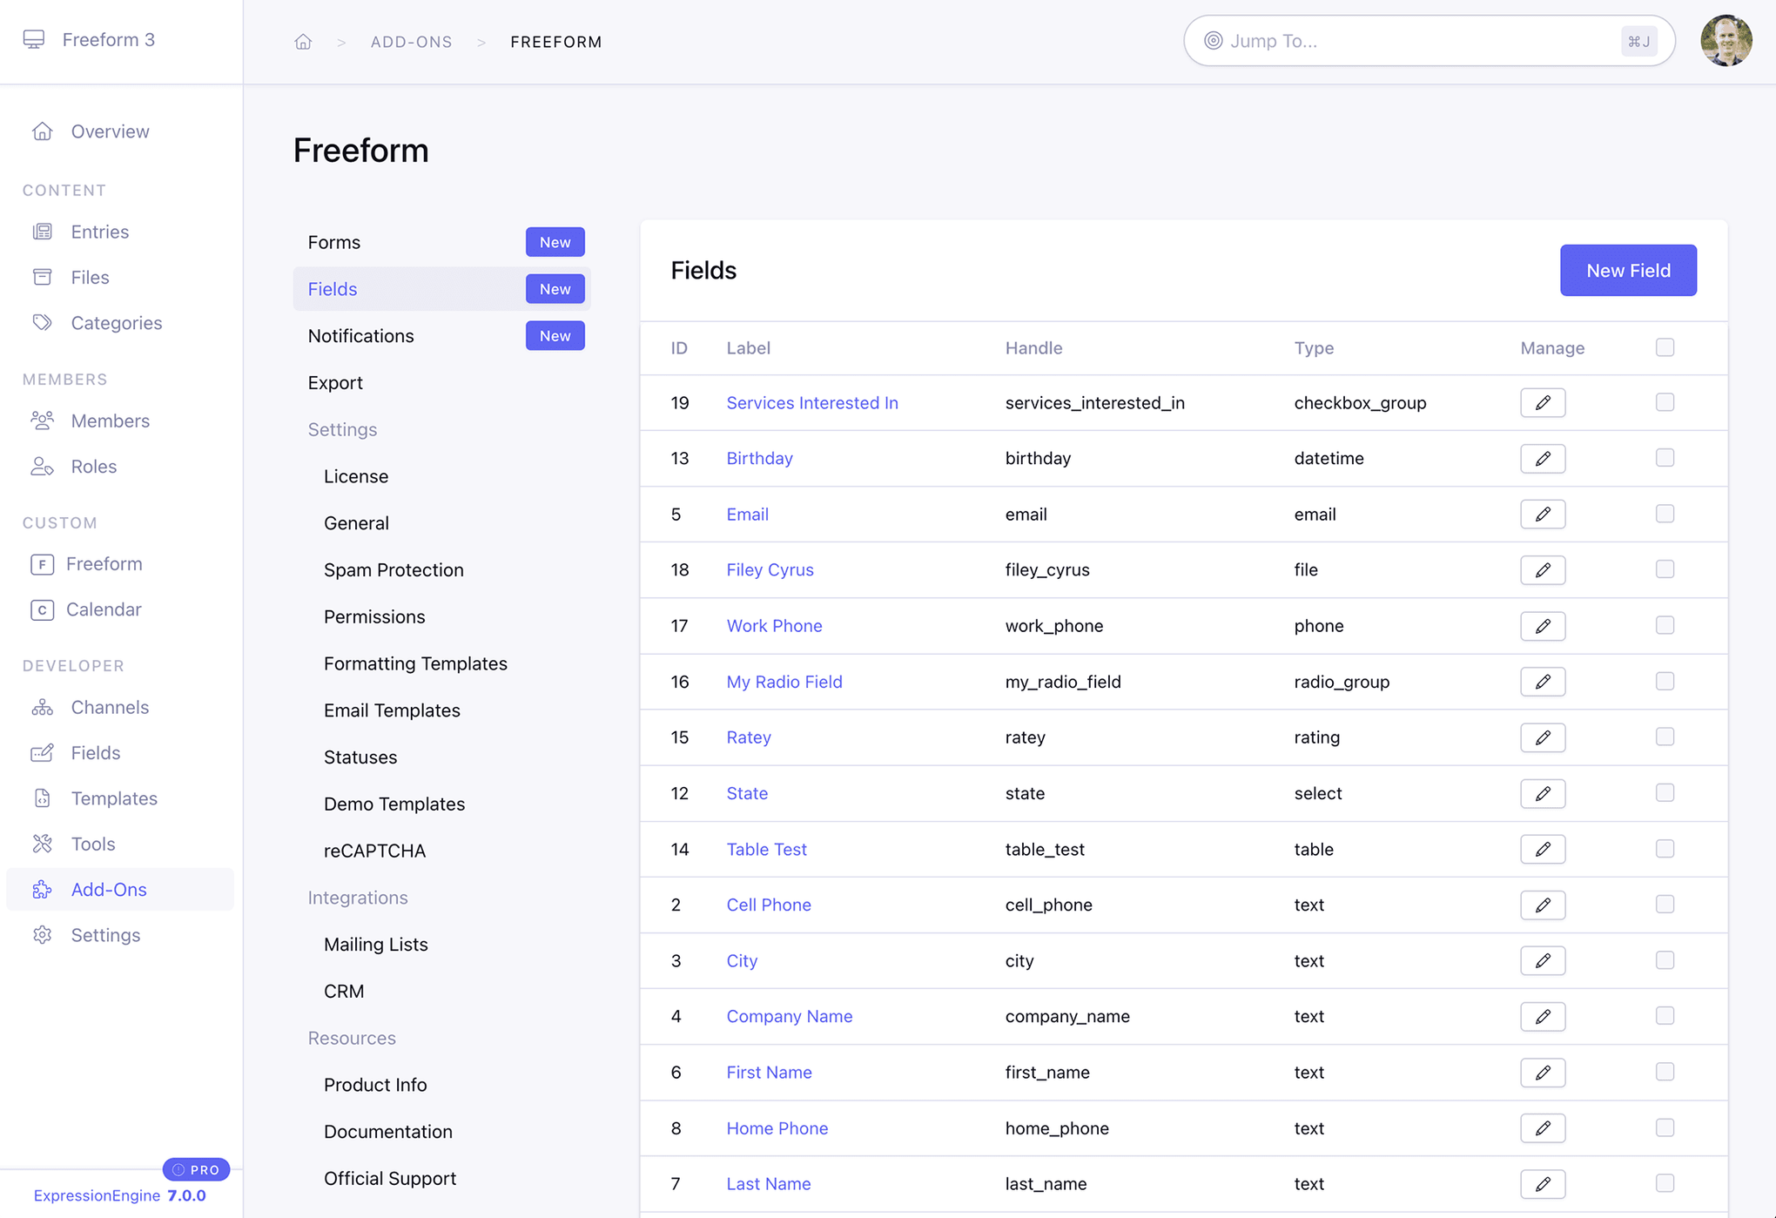Open the Channels icon under DEVELOPER

[43, 707]
